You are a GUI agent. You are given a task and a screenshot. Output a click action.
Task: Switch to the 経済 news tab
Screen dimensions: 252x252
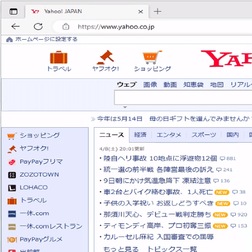pos(140,135)
